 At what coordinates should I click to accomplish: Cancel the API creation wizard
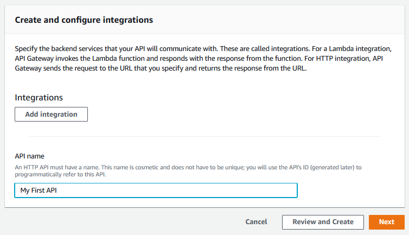256,222
